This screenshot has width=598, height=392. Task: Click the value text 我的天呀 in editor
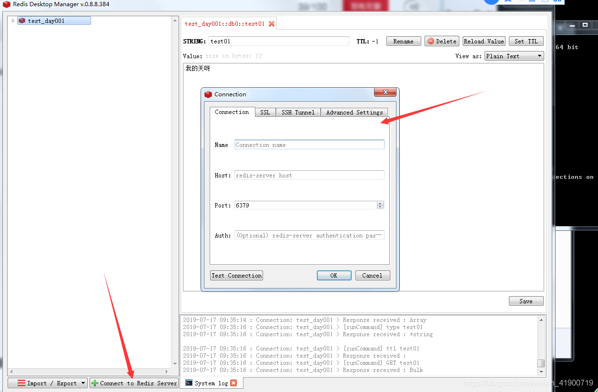click(x=198, y=69)
